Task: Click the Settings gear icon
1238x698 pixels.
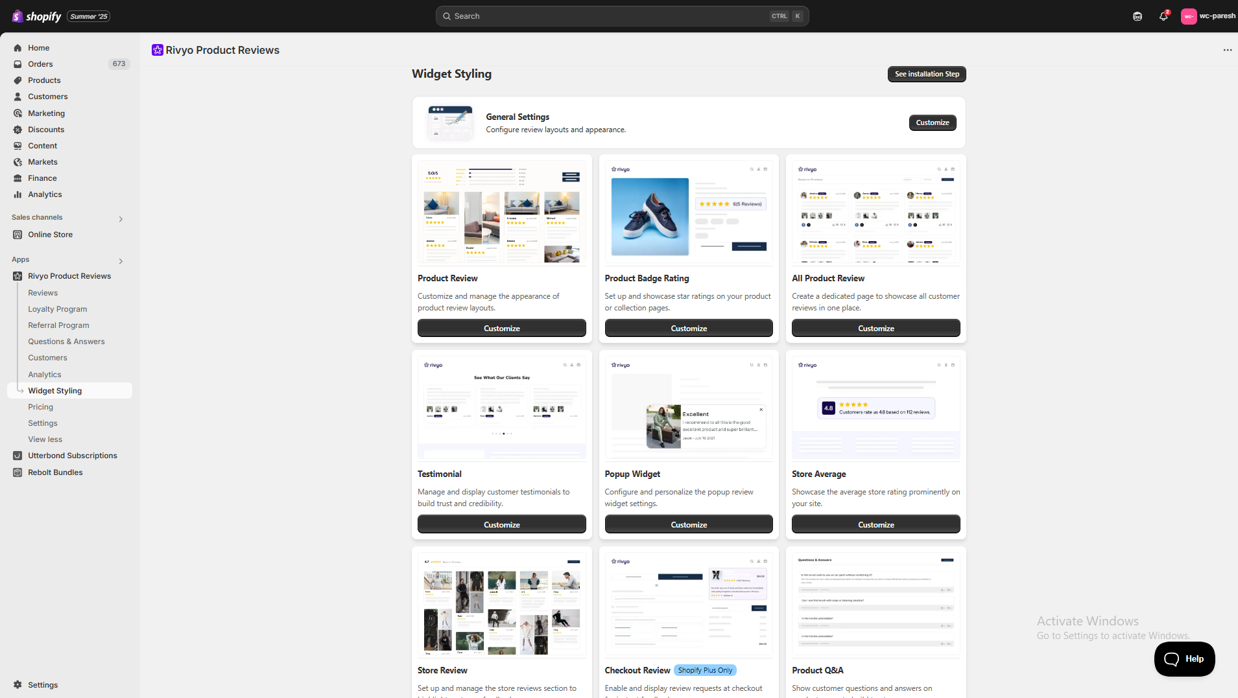Action: pos(18,685)
